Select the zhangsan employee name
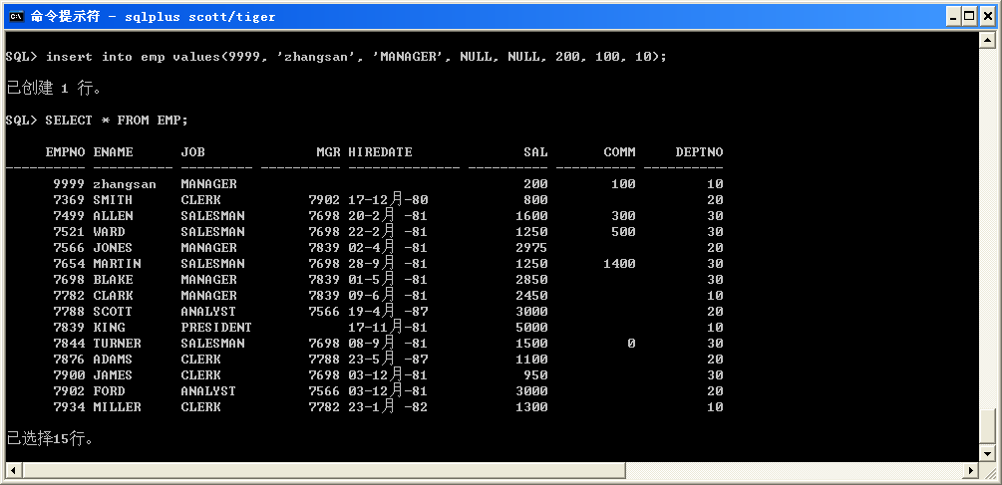The image size is (1002, 485). point(125,184)
